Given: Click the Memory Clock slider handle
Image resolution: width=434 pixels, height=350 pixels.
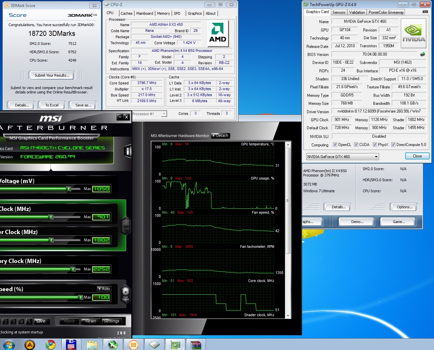Looking at the screenshot, I should 73,269.
